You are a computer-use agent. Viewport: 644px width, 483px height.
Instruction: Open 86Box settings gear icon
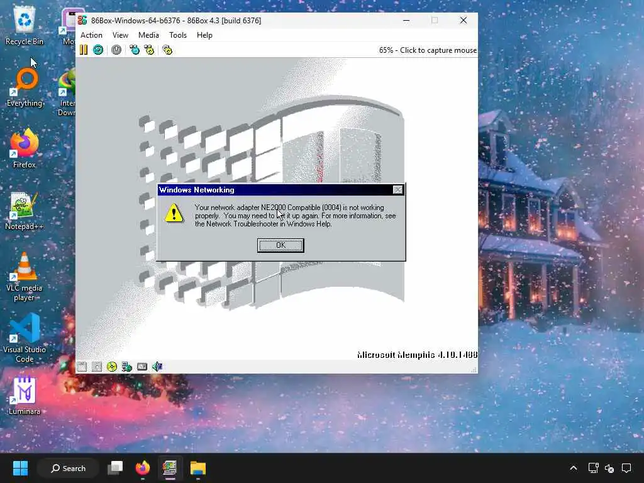pyautogui.click(x=167, y=50)
